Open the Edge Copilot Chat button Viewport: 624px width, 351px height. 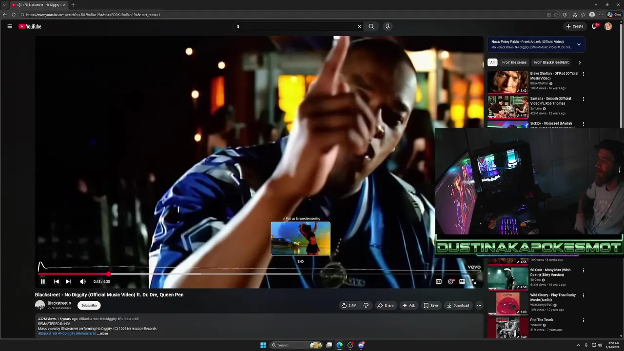614,15
